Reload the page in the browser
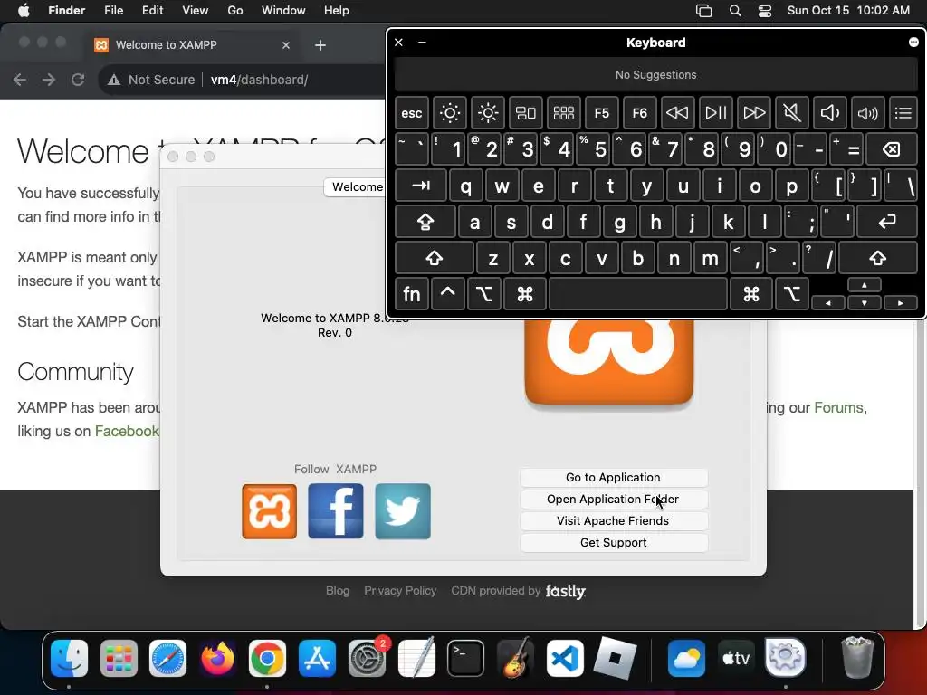This screenshot has height=695, width=927. 78,80
